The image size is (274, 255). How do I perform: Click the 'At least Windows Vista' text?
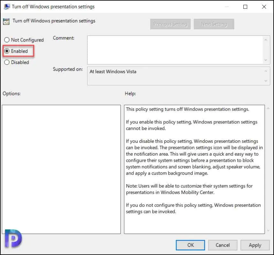coord(113,72)
